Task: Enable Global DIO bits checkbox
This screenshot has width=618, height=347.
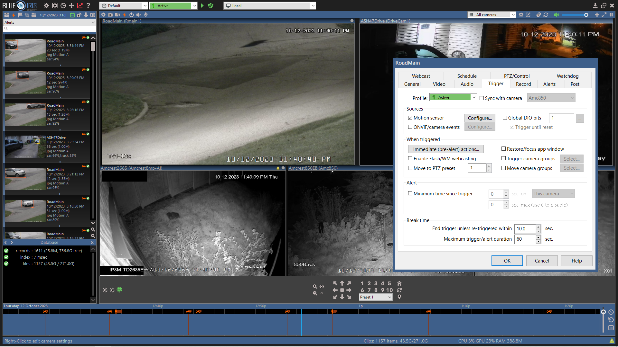Action: click(x=505, y=118)
